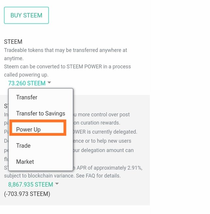Open Market from the dropdown list
This screenshot has height=214, width=210.
tap(25, 162)
